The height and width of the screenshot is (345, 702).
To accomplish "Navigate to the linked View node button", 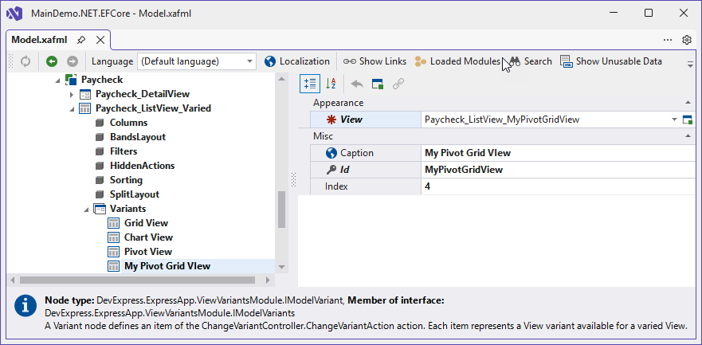I will pos(687,120).
